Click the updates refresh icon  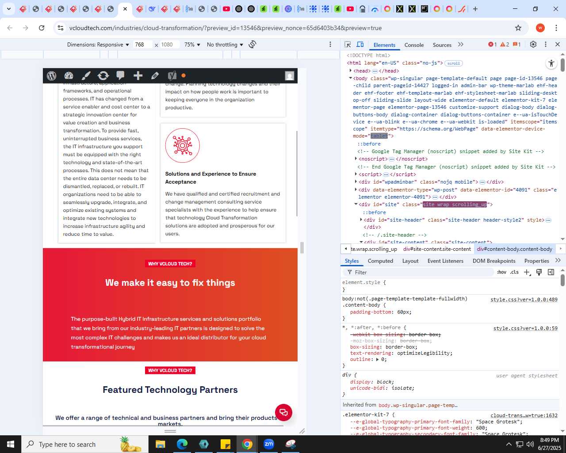(x=103, y=76)
